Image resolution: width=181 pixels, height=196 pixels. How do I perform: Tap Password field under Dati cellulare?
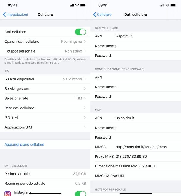point(136,56)
